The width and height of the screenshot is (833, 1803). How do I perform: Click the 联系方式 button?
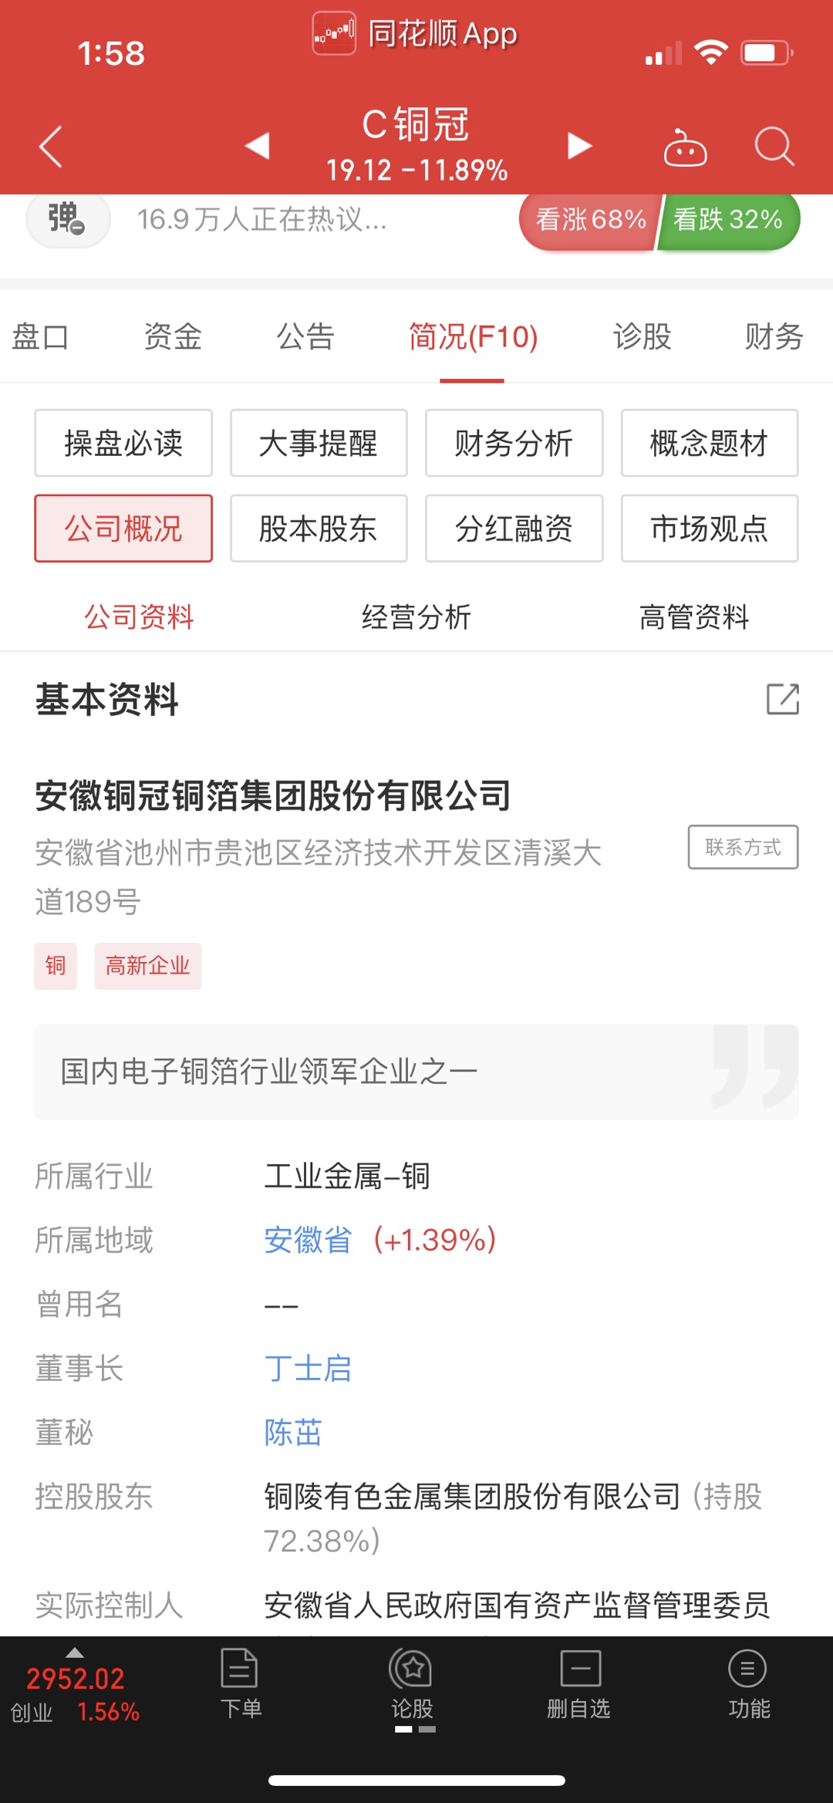tap(743, 847)
